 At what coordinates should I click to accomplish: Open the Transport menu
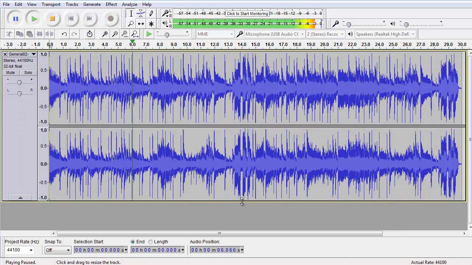[x=51, y=4]
